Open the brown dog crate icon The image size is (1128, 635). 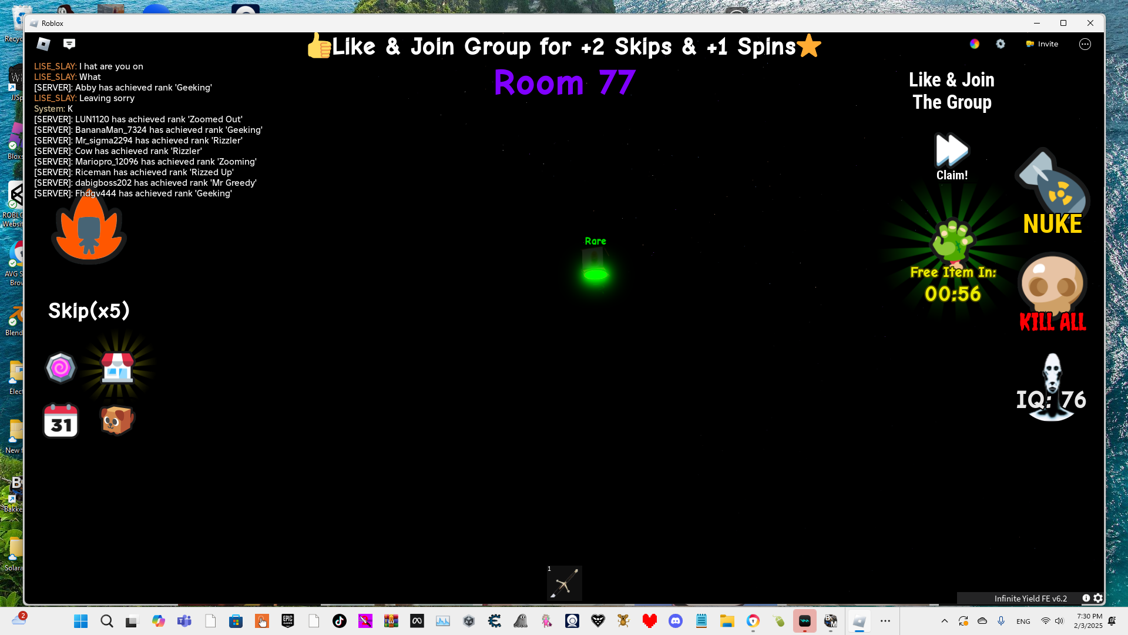point(117,420)
